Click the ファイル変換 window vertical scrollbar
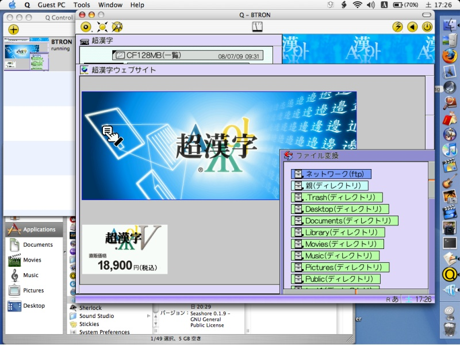Image resolution: width=460 pixels, height=345 pixels. click(432, 230)
